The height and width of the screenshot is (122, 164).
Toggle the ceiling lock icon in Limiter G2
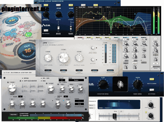[47, 83]
